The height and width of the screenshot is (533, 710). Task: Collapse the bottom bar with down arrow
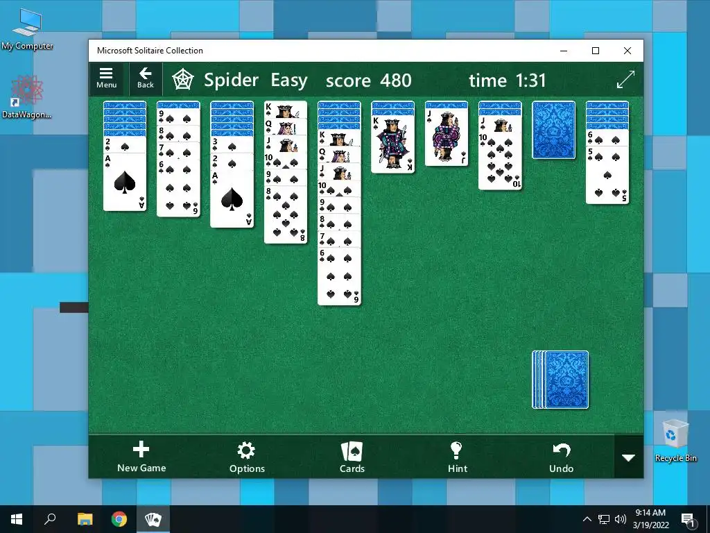628,458
